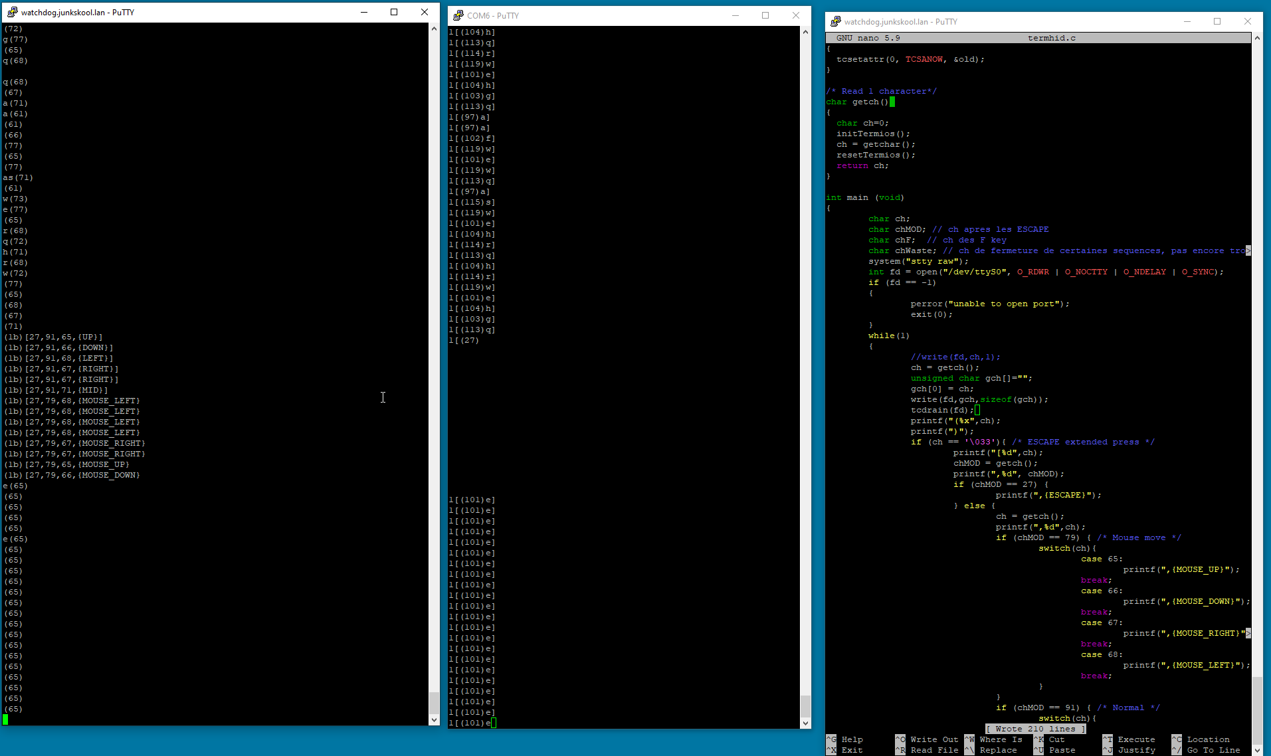Maximize the left watchdog PuTTY window

tap(394, 12)
